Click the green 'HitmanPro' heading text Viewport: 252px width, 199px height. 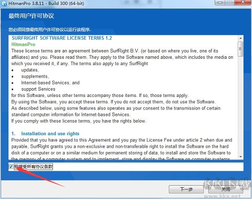click(23, 45)
